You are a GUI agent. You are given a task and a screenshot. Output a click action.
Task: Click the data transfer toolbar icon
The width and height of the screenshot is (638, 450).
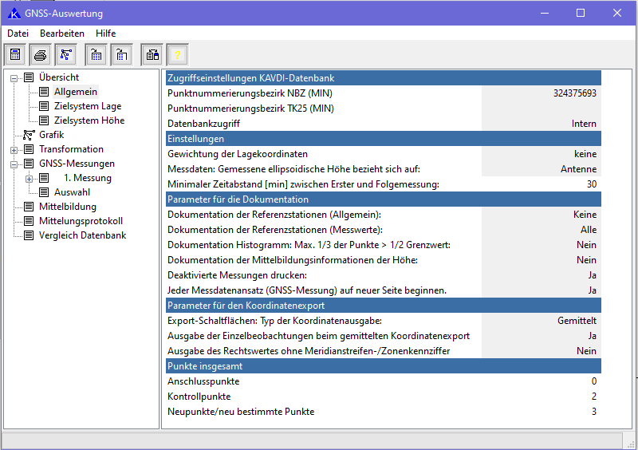(152, 55)
